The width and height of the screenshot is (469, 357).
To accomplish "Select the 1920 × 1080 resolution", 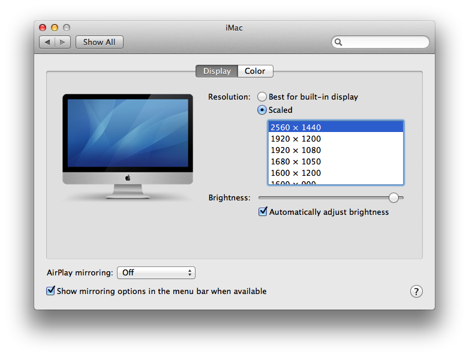I will tap(336, 150).
